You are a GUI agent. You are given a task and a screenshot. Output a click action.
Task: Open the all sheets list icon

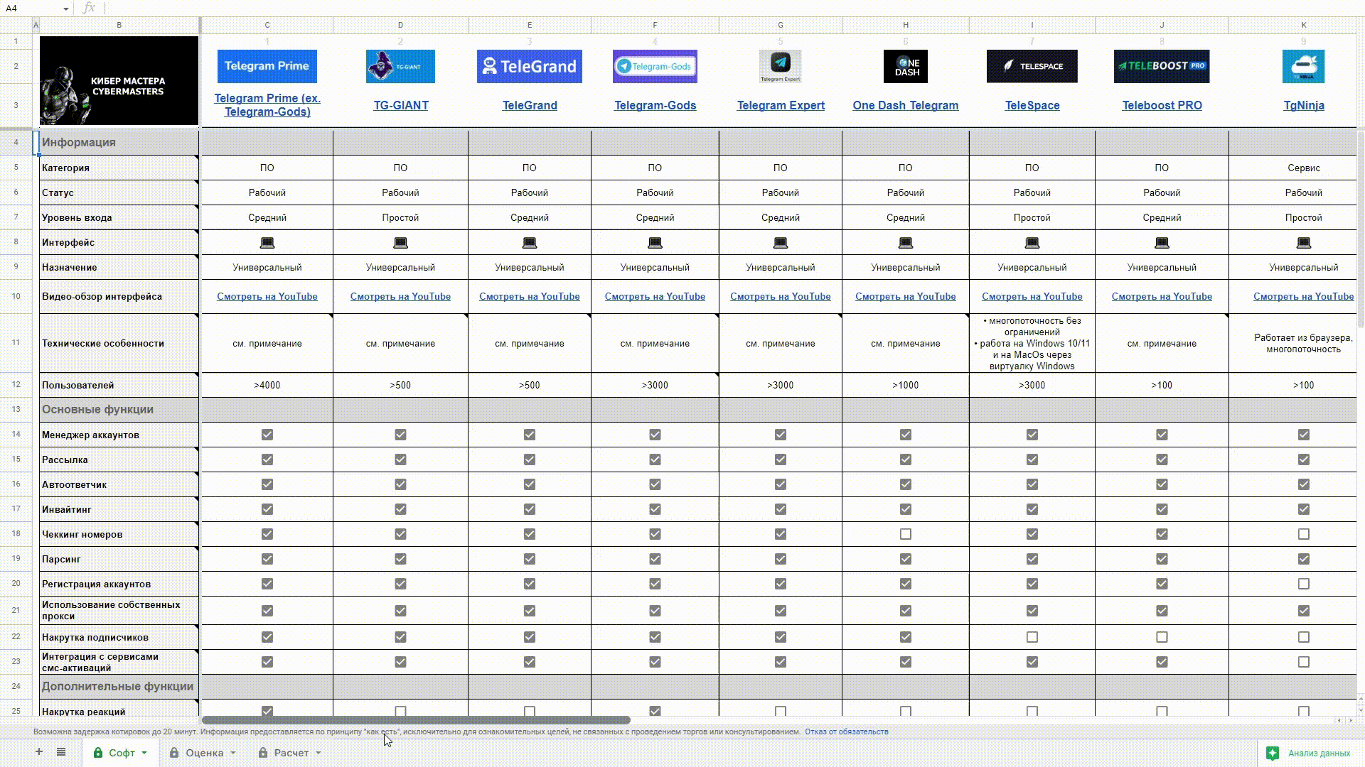(x=61, y=752)
